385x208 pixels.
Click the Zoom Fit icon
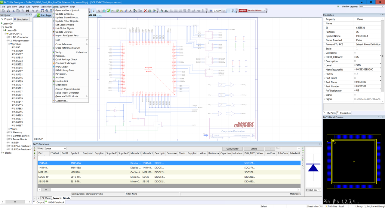pos(42,11)
